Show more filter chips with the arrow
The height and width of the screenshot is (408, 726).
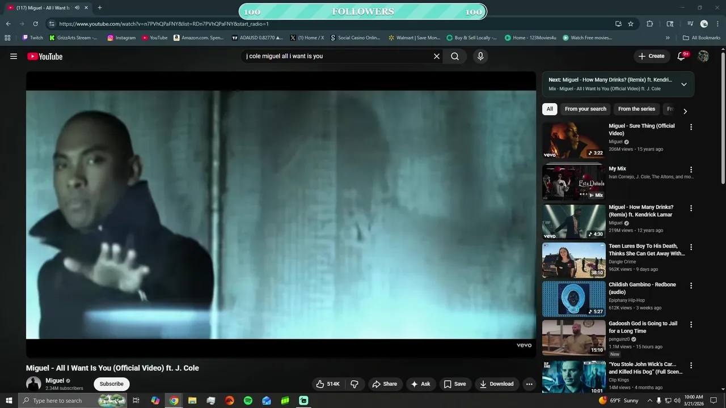(685, 111)
